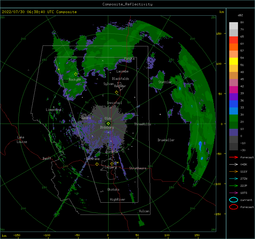Click the 30 dBZ blue color swatch
The width and height of the screenshot is (255, 239).
tap(233, 111)
